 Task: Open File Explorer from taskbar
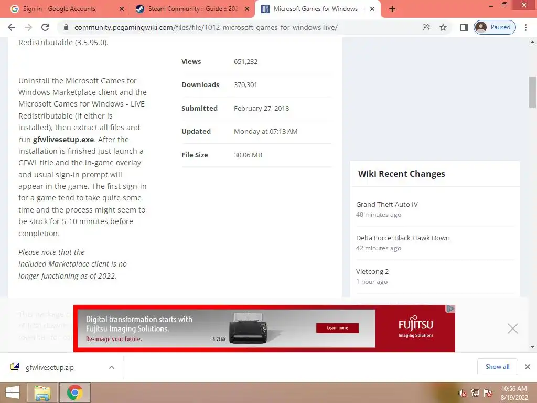pos(42,393)
